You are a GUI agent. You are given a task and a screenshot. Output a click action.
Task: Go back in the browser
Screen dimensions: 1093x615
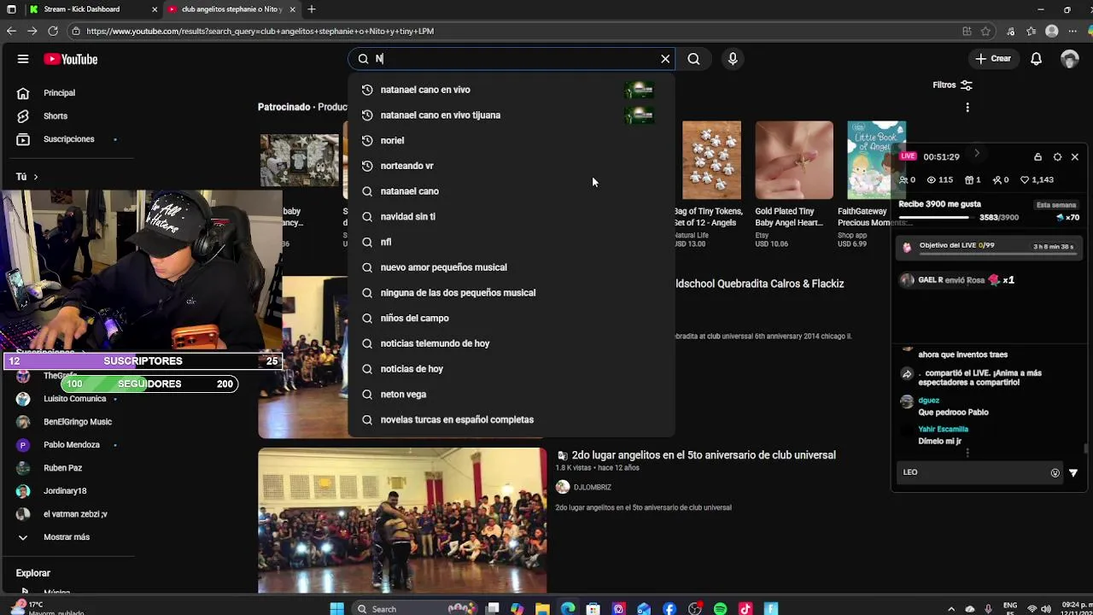pyautogui.click(x=11, y=31)
